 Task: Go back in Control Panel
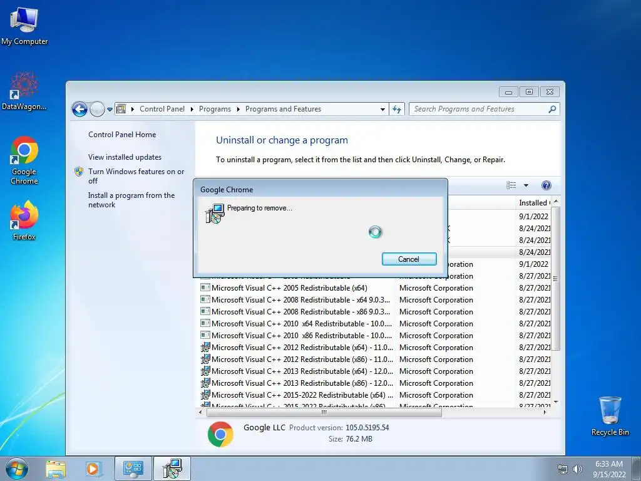pos(79,109)
